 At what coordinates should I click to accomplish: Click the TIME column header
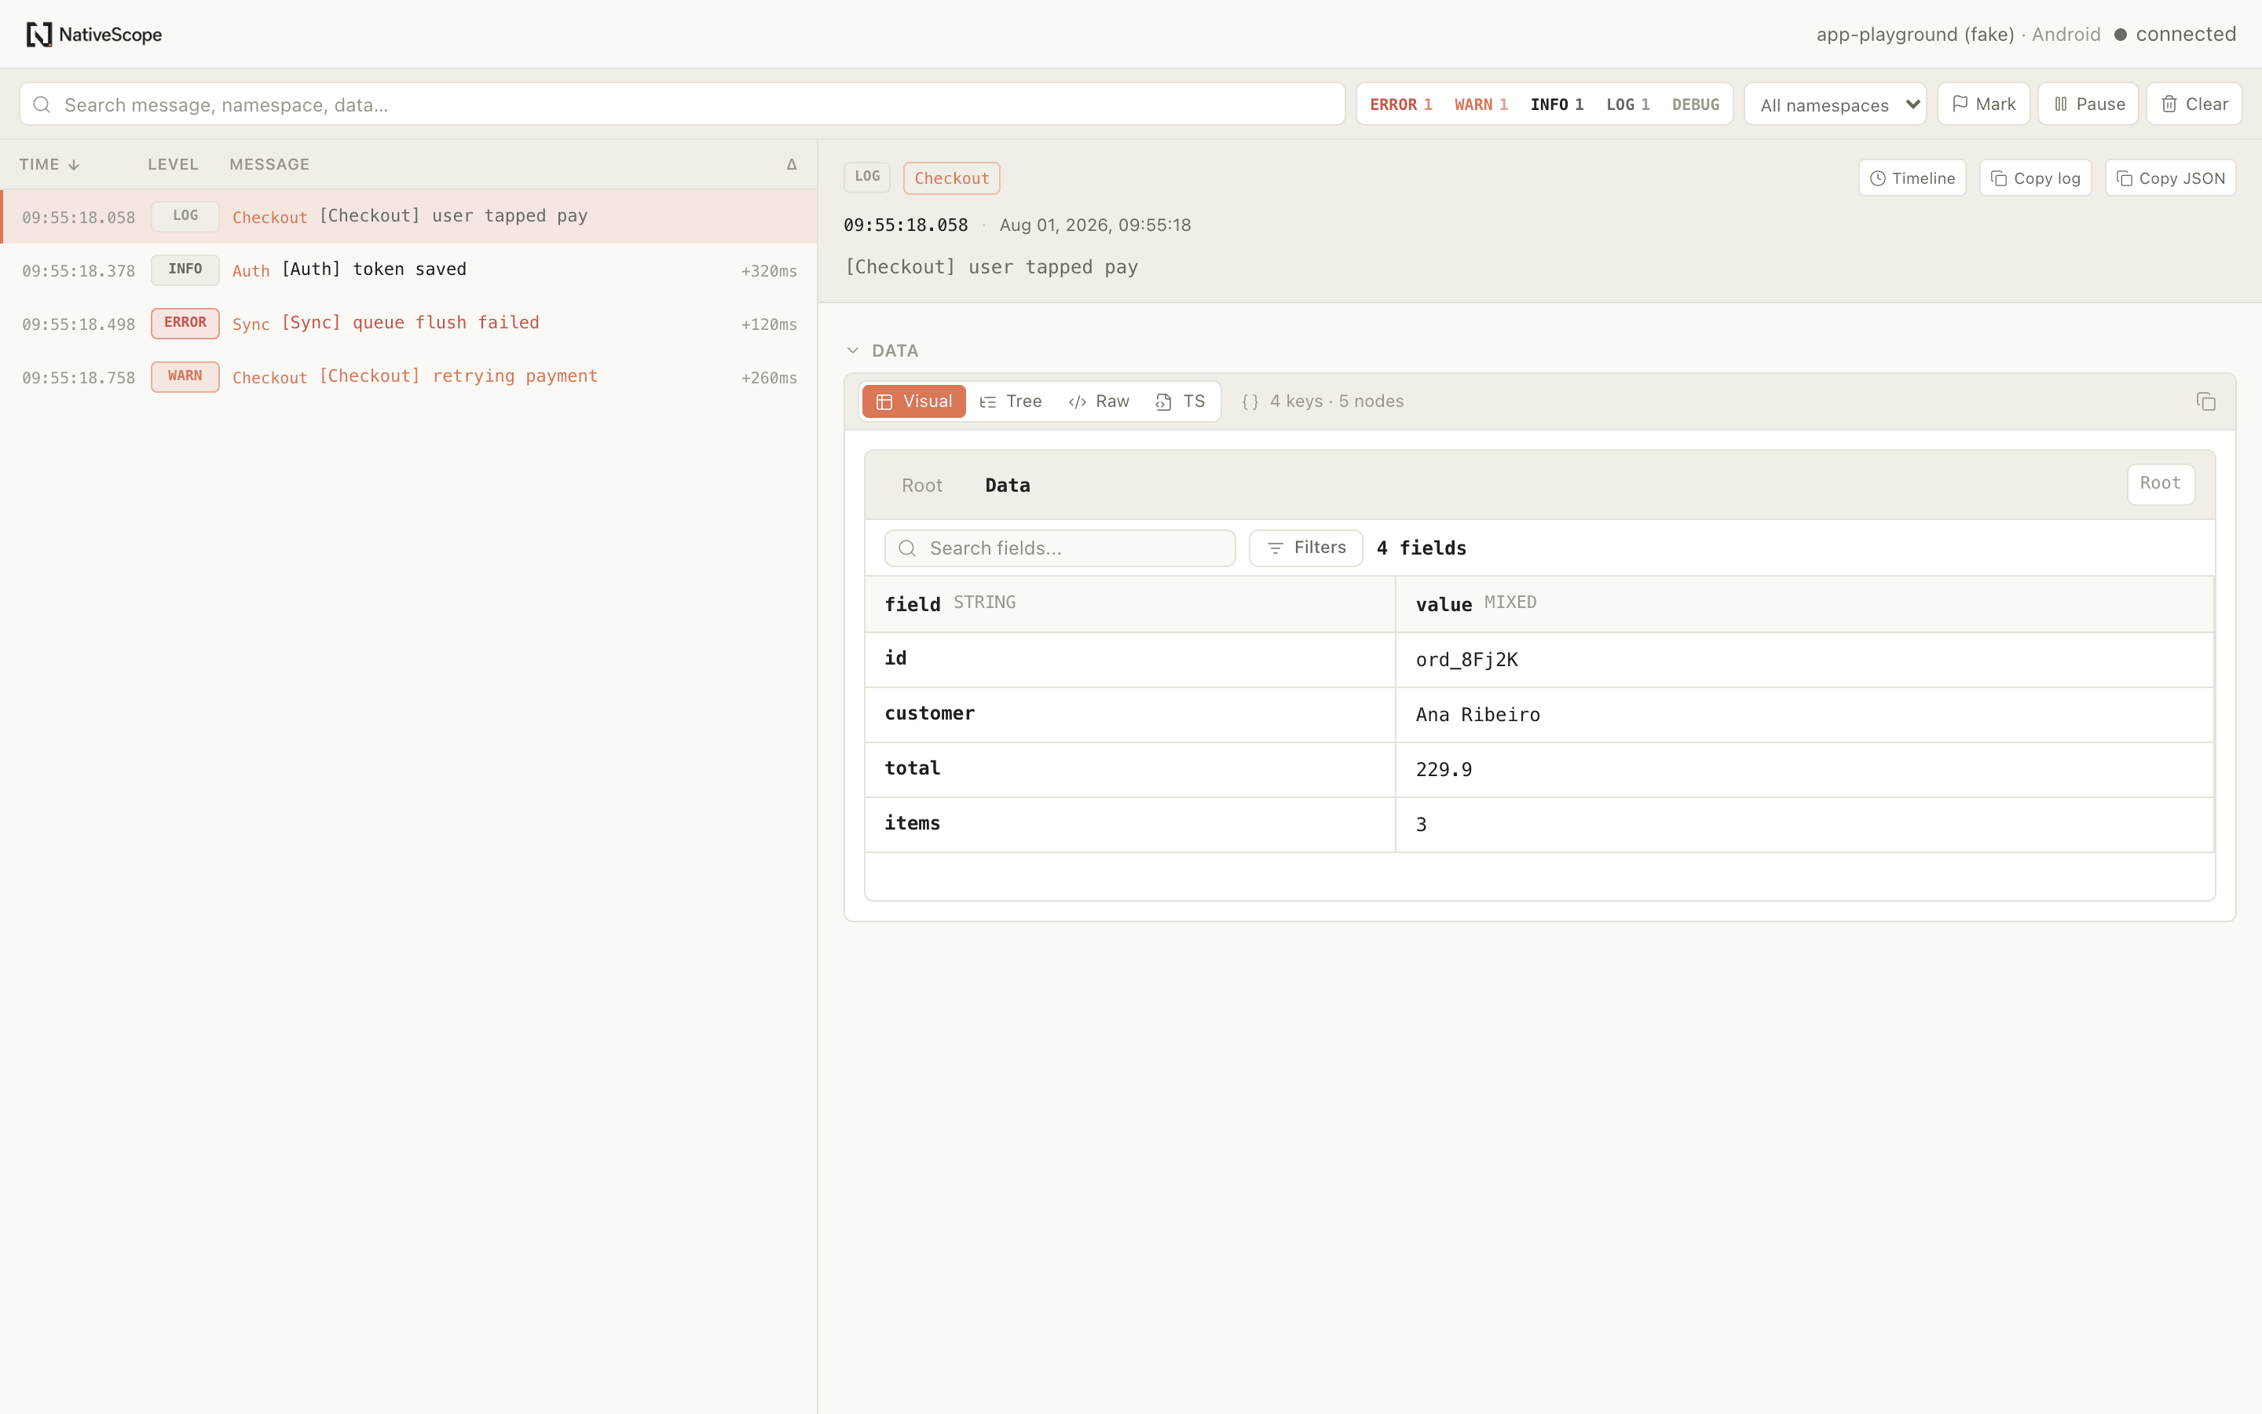[49, 165]
